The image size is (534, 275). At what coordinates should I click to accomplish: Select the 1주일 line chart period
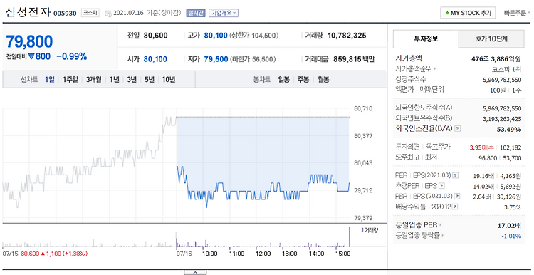pyautogui.click(x=70, y=79)
